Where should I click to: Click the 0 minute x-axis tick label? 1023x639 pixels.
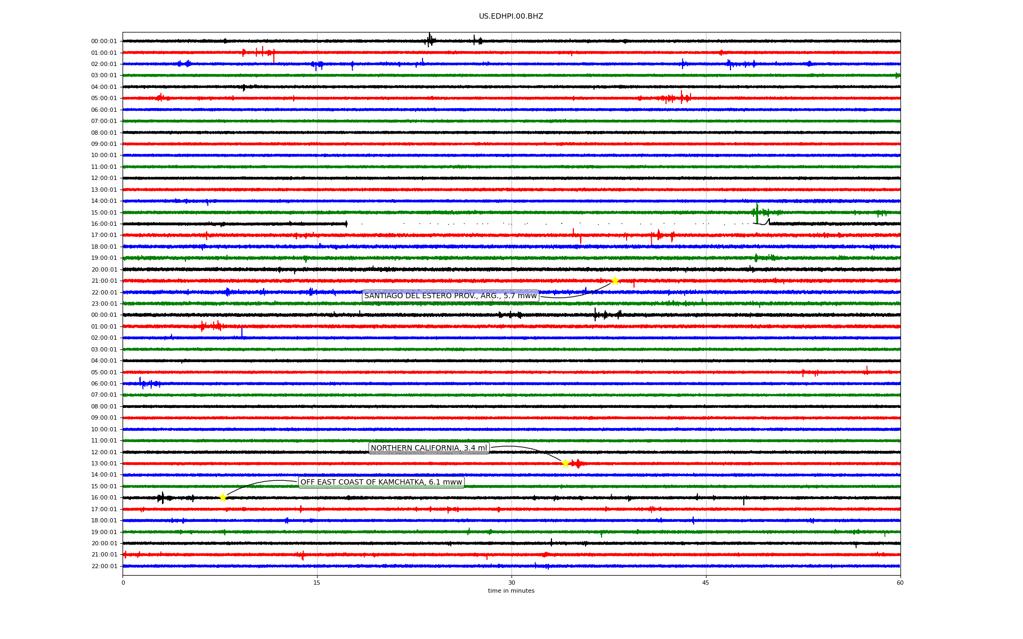(x=123, y=583)
